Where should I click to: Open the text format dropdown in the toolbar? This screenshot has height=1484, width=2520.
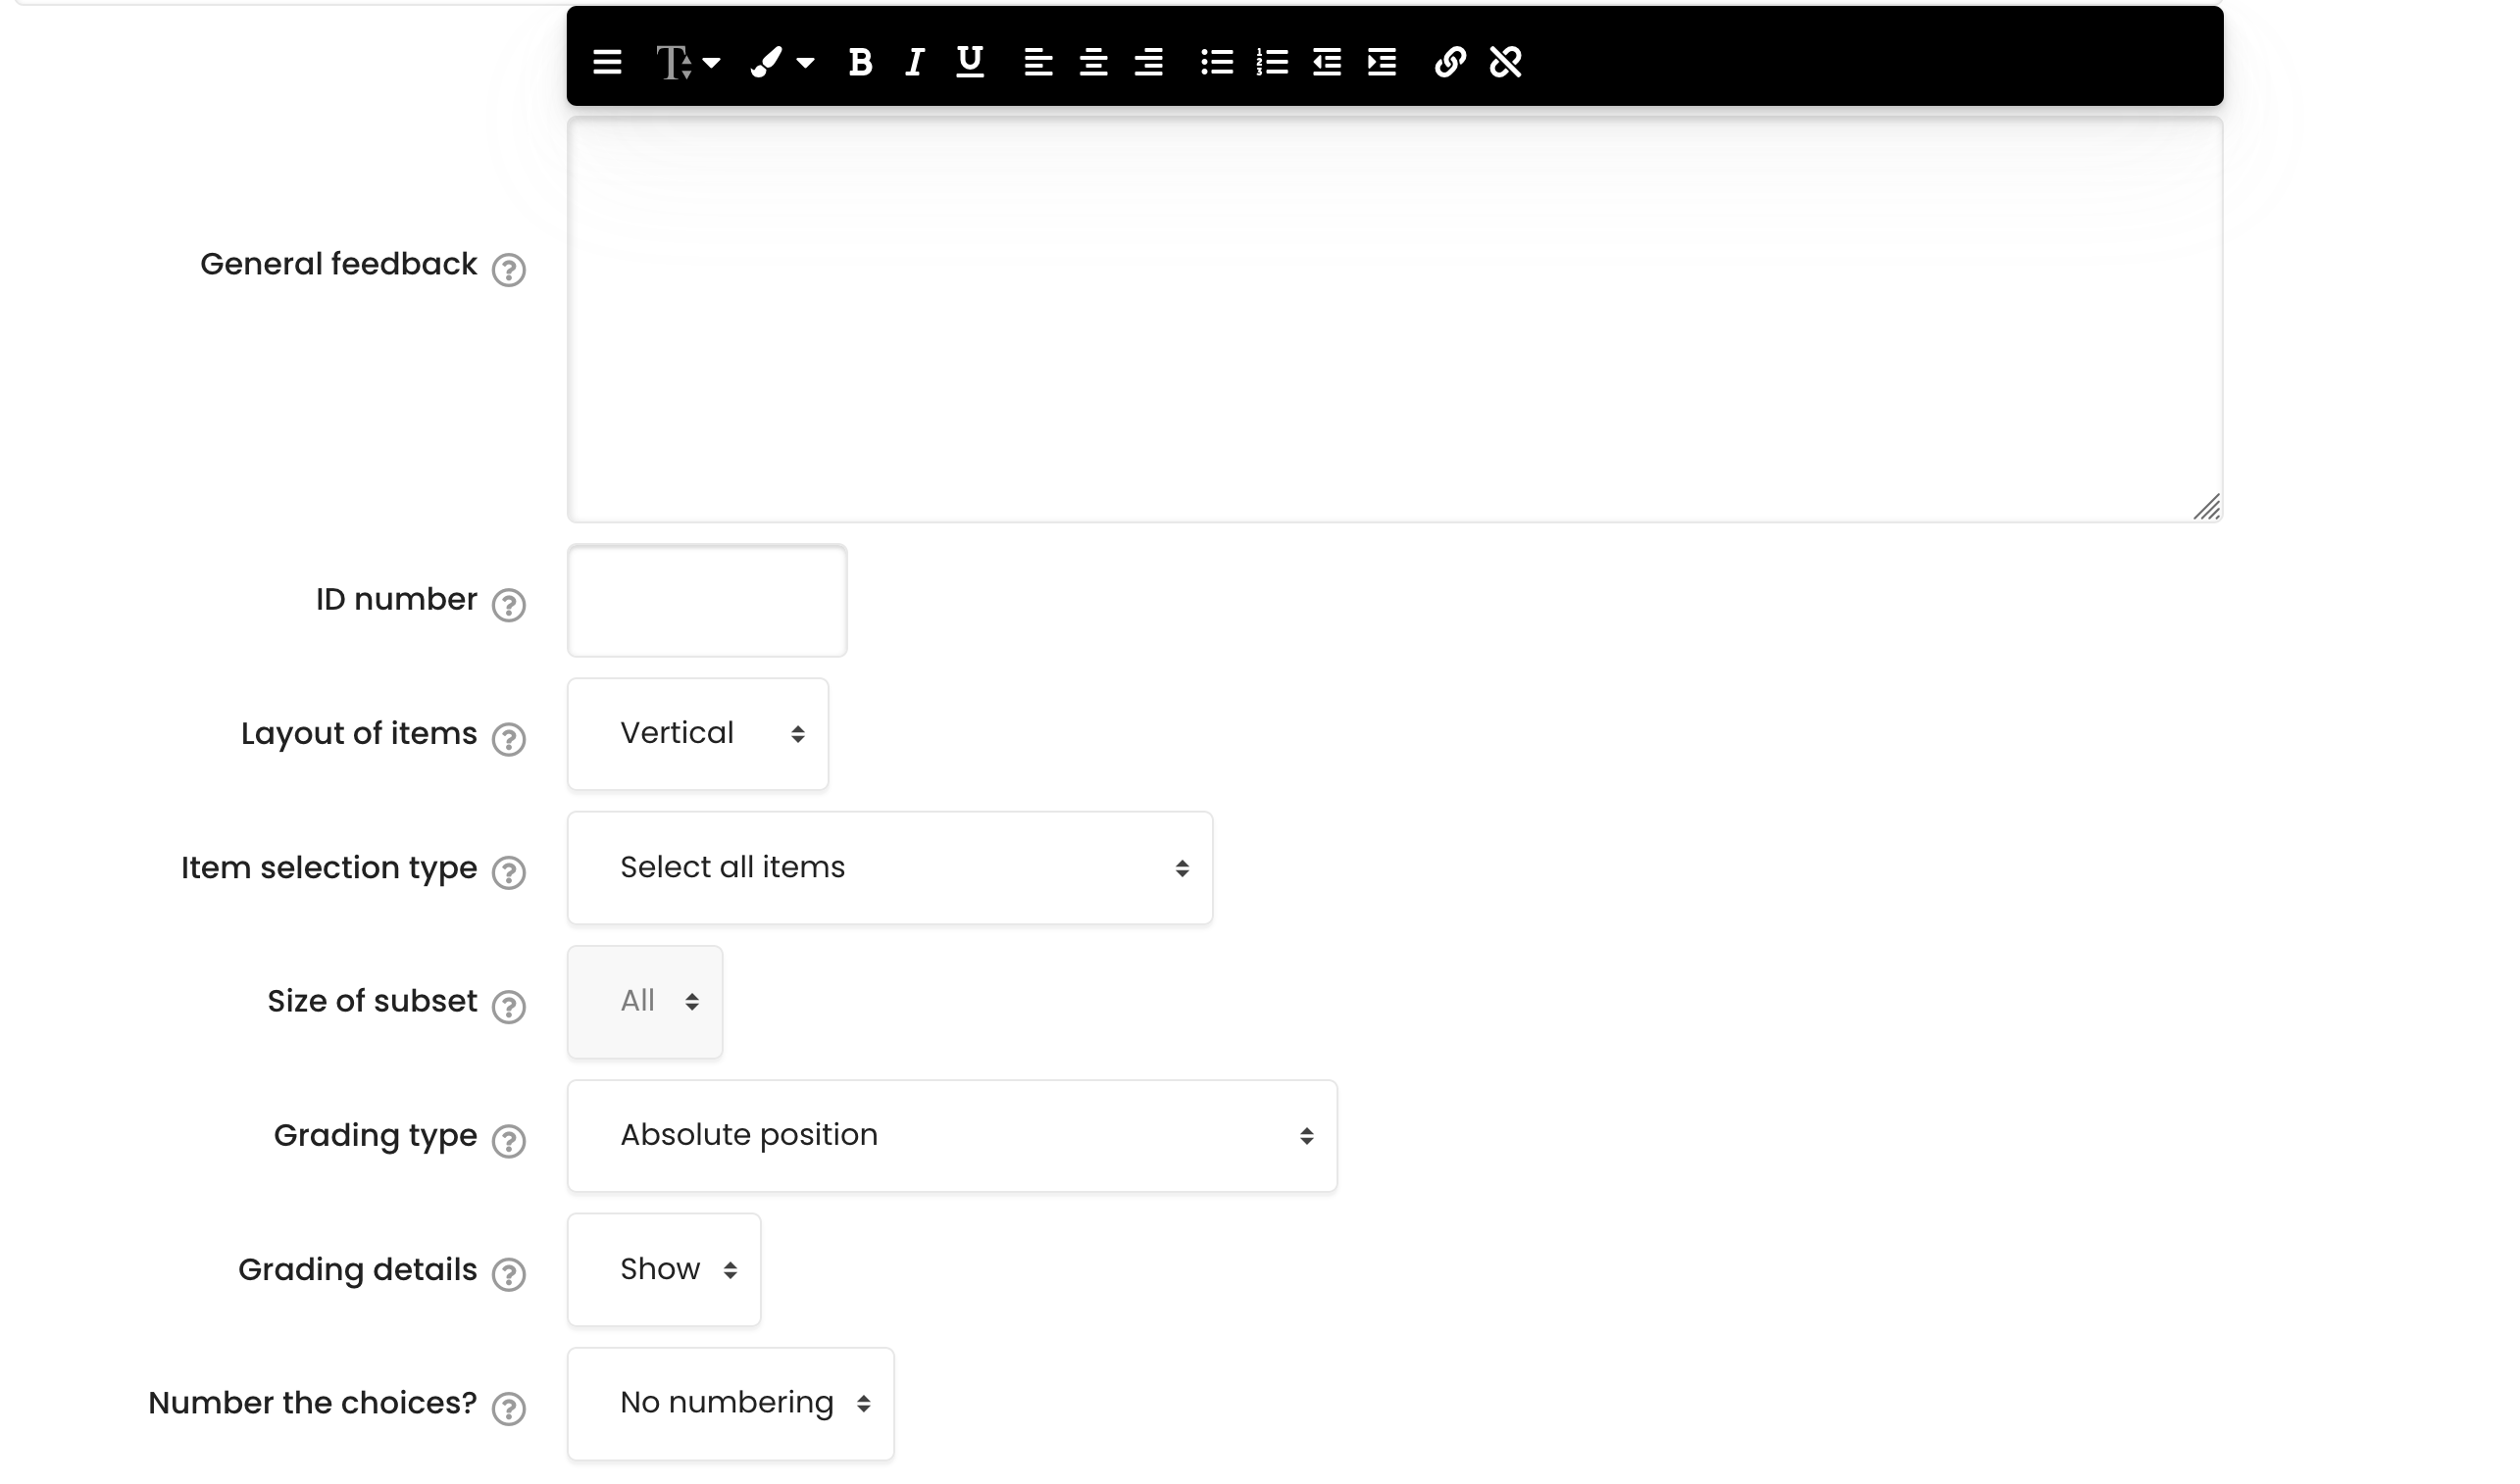point(688,62)
